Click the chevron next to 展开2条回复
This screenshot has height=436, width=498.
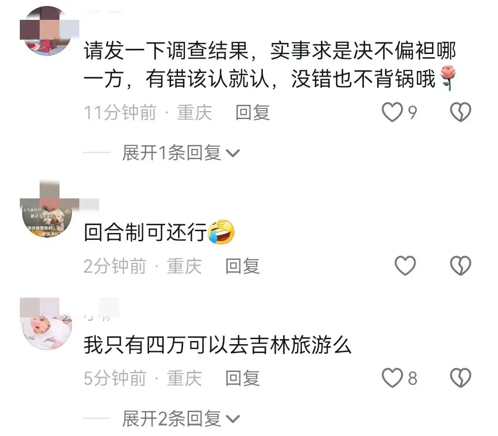point(233,419)
